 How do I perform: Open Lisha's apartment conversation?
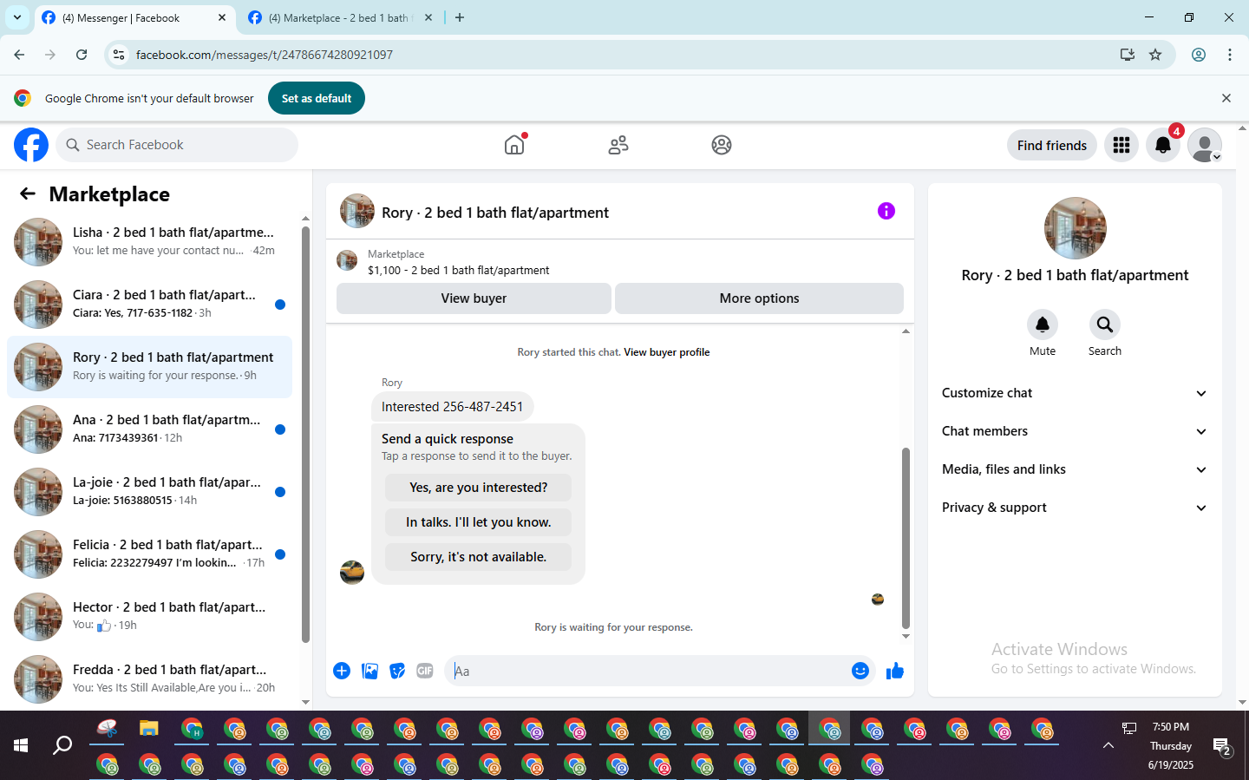[x=149, y=242]
